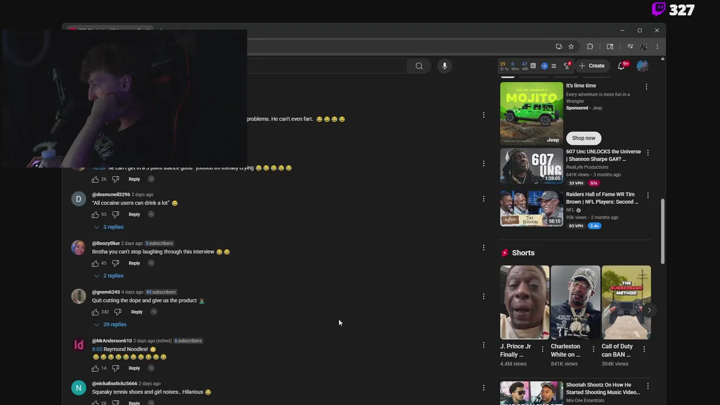Open the browser profile avatar

[643, 47]
